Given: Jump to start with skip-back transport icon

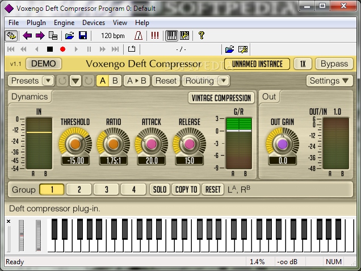Looking at the screenshot, I should (x=11, y=49).
